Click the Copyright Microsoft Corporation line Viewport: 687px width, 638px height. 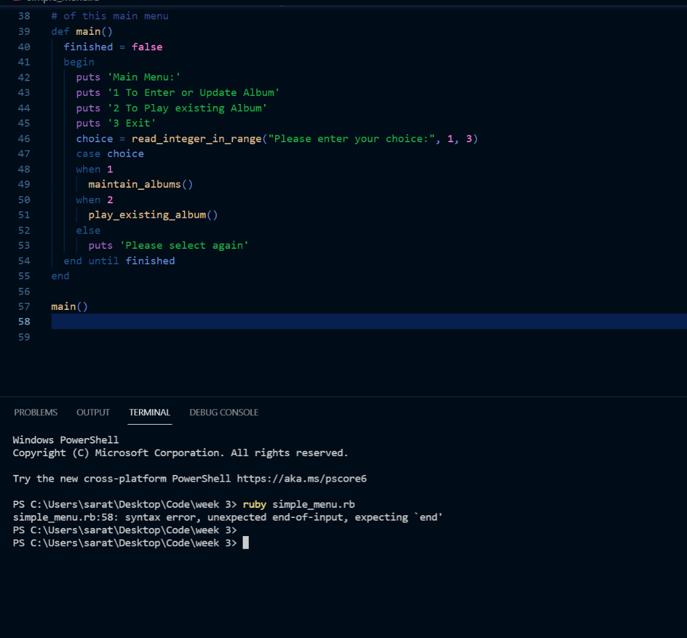[180, 453]
